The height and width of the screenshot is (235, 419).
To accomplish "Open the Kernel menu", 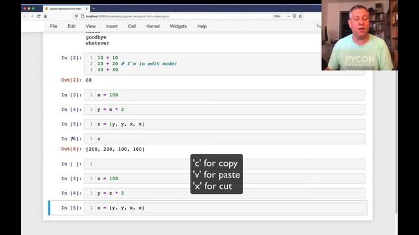I will pos(153,26).
